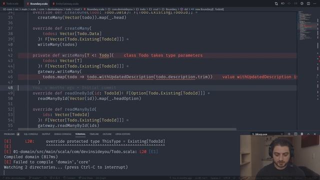Screen dimensions: 320x180
Task: Open the OUTLINE panel tab
Action: [107, 134]
